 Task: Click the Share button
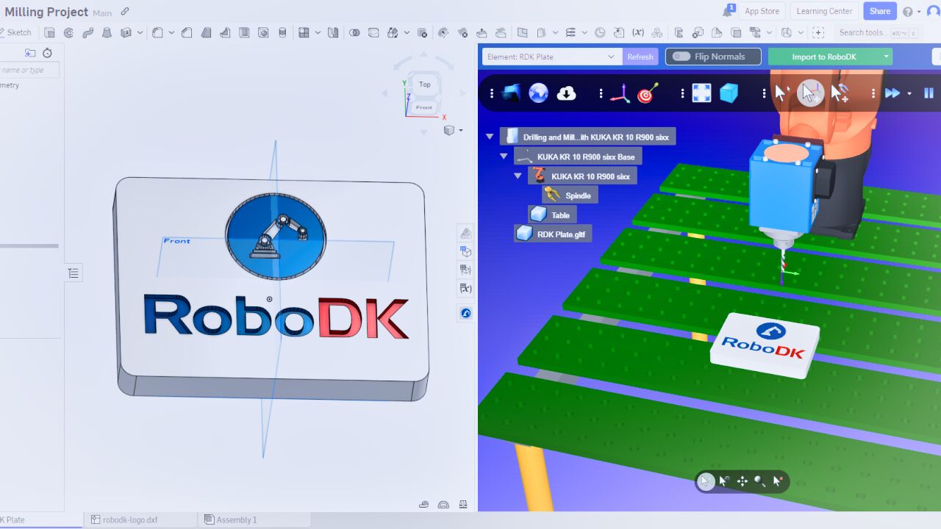point(879,11)
